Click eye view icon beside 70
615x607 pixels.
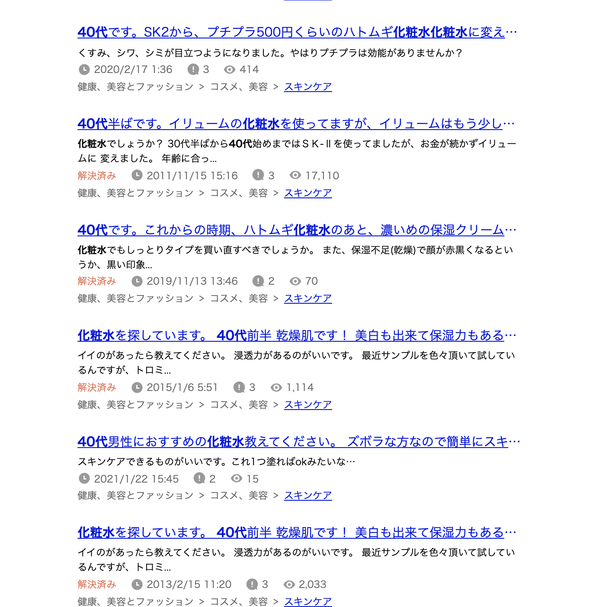tap(295, 281)
